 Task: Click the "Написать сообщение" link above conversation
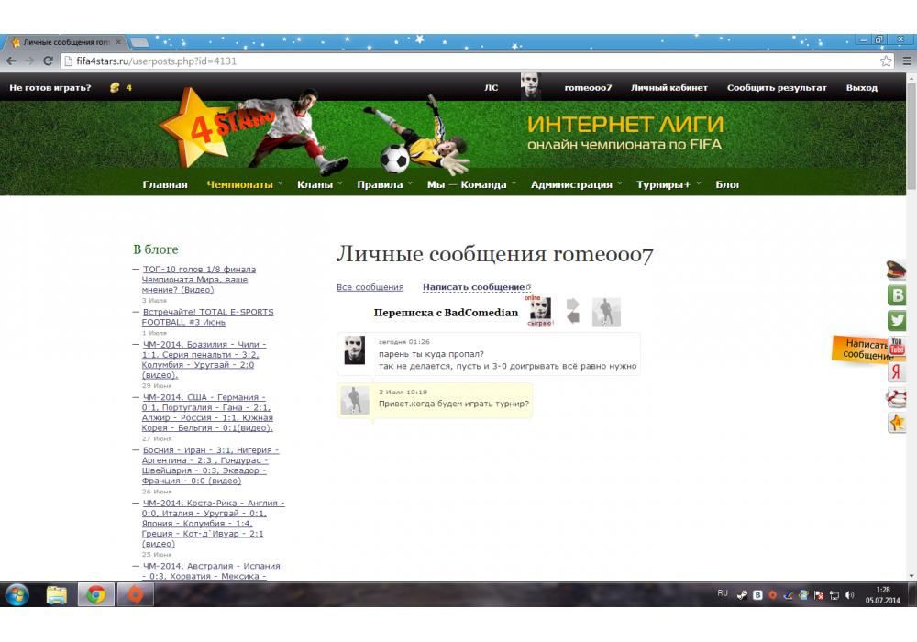pyautogui.click(x=473, y=287)
